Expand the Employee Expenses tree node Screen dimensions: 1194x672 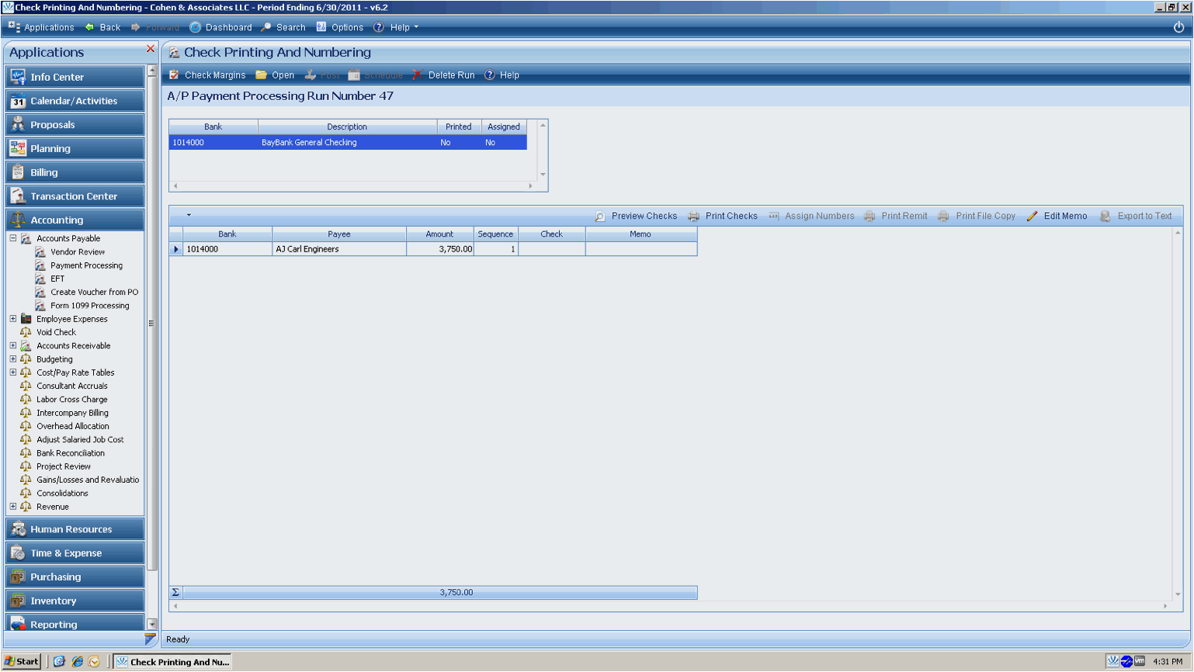coord(13,319)
